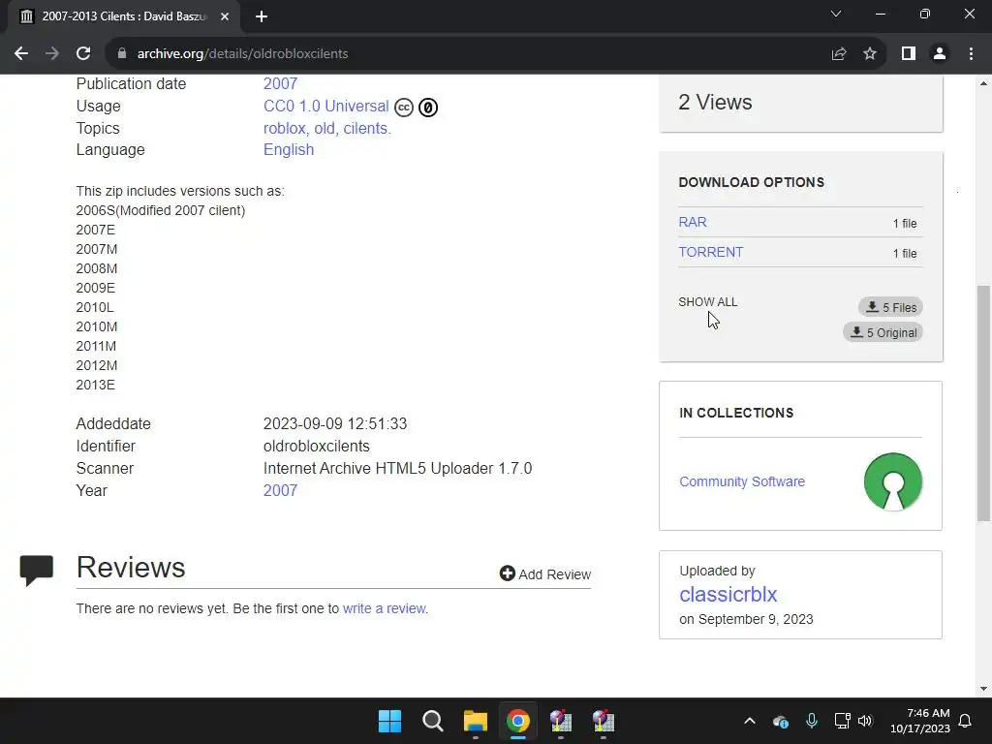Open Windows taskbar Search

[x=433, y=721]
